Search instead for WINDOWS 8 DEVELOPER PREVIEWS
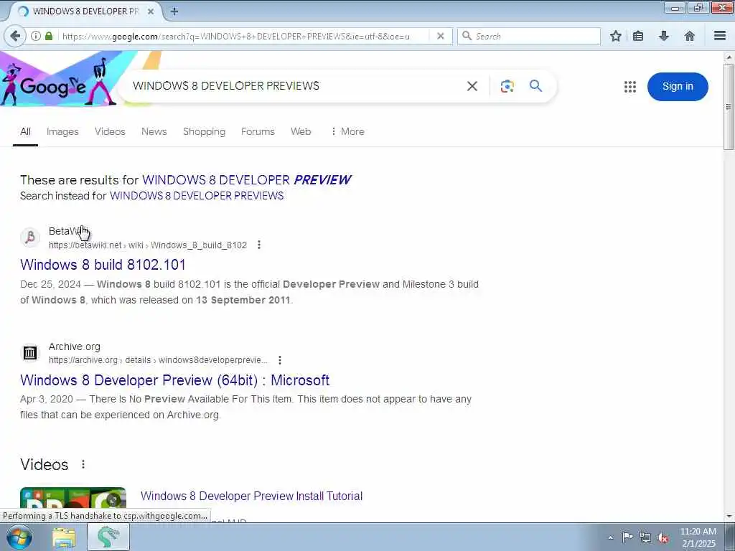 coord(197,196)
